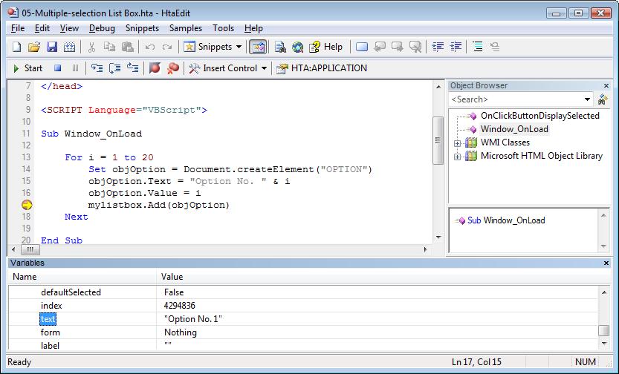
Task: Toggle the highlighted Object Browser toolbar button
Action: pyautogui.click(x=258, y=47)
